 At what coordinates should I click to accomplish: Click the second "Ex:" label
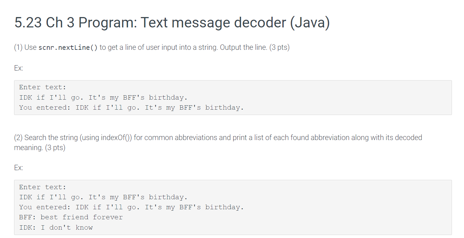(x=19, y=167)
